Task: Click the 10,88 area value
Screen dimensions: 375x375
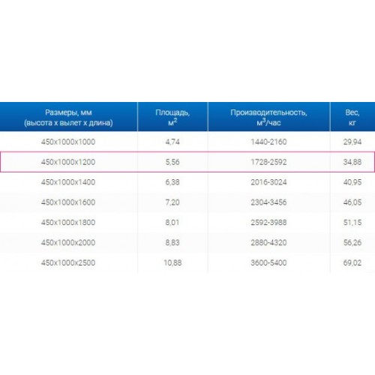Action: coord(172,262)
